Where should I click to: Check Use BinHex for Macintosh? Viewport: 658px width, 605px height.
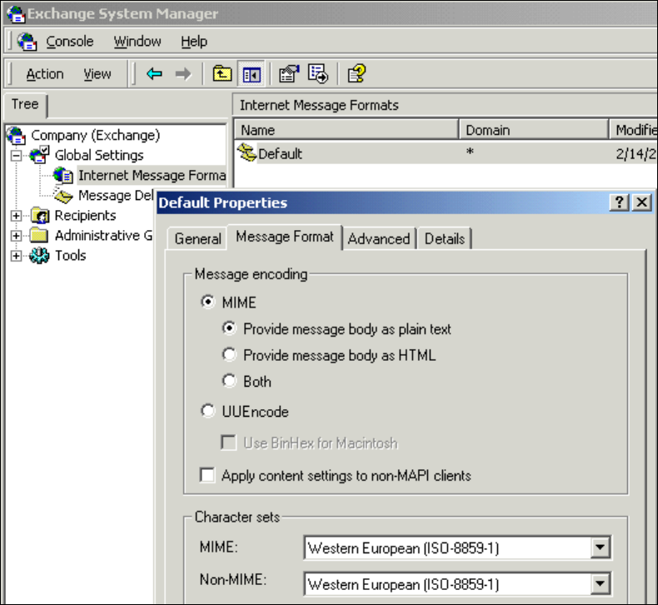228,442
